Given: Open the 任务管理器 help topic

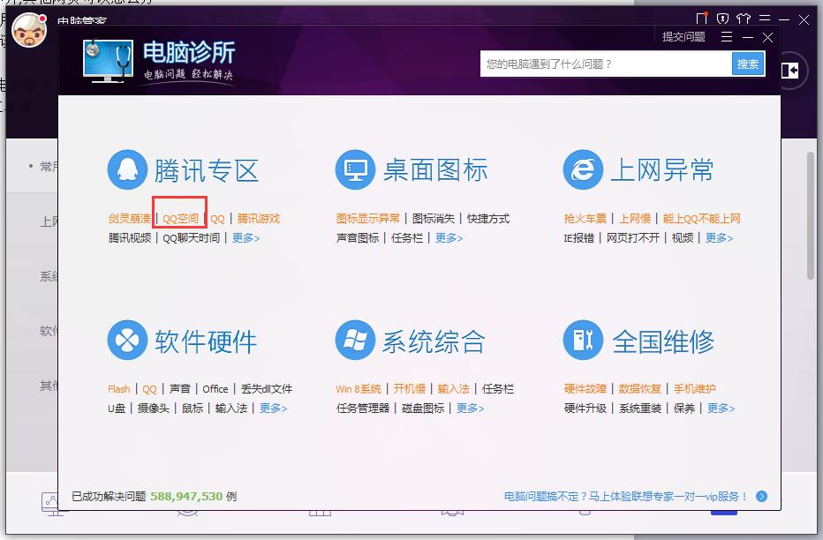Looking at the screenshot, I should point(363,408).
